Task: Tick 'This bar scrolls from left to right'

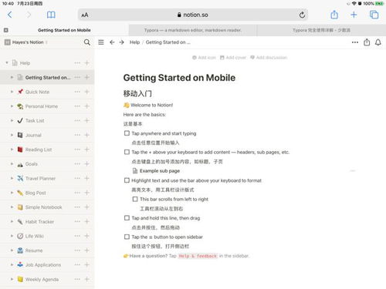Action: click(135, 199)
